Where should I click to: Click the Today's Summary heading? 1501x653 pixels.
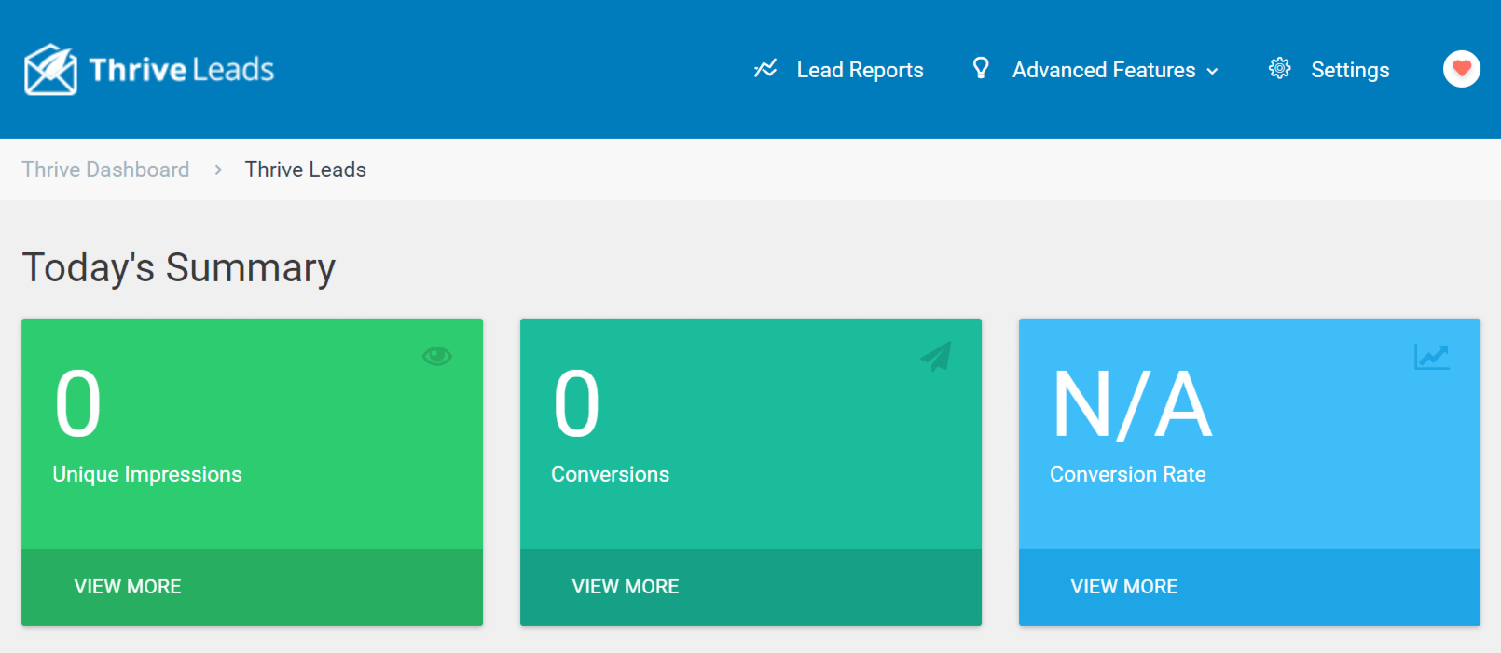[x=178, y=267]
